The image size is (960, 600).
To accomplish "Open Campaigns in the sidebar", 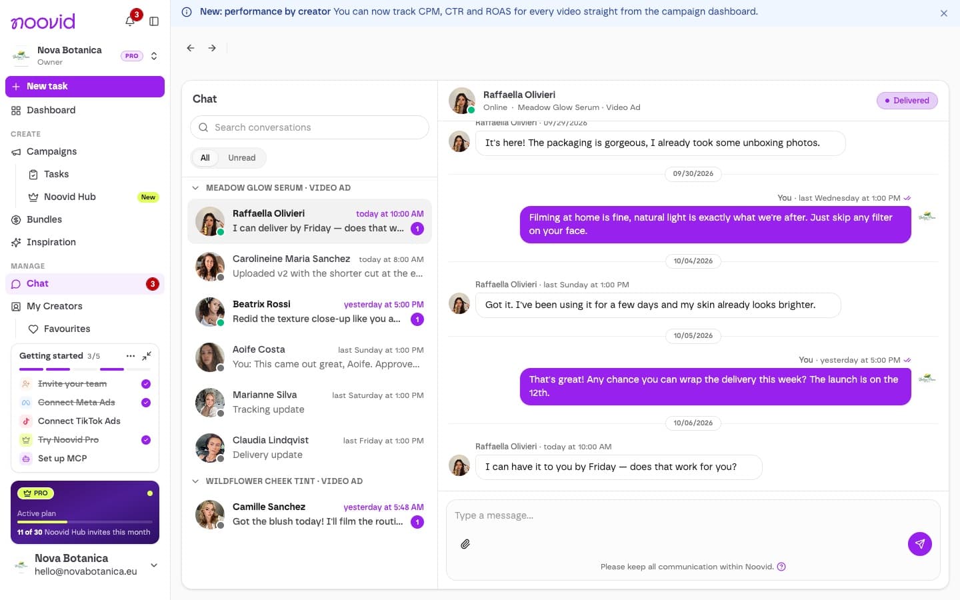I will [x=85, y=152].
